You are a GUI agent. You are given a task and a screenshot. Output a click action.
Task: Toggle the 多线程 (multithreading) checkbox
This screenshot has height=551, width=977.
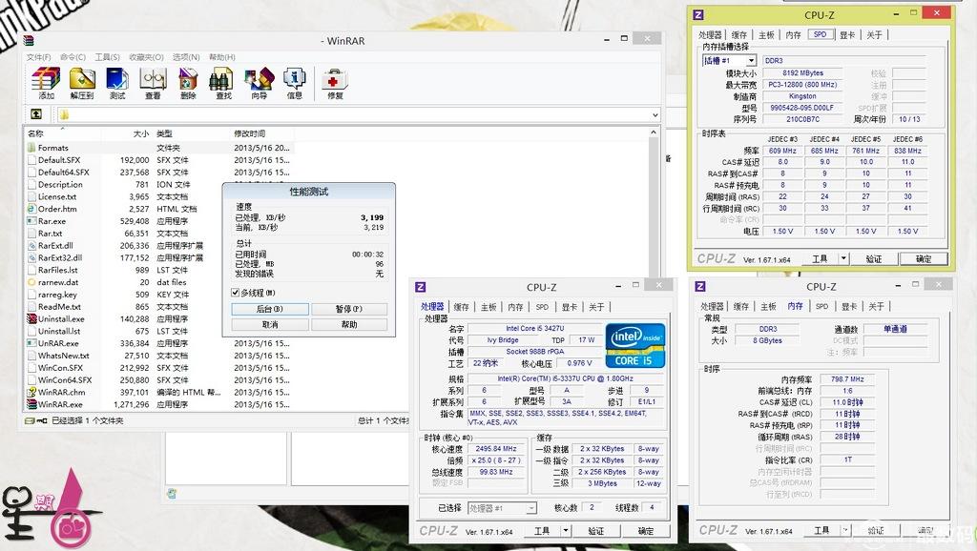pos(235,293)
